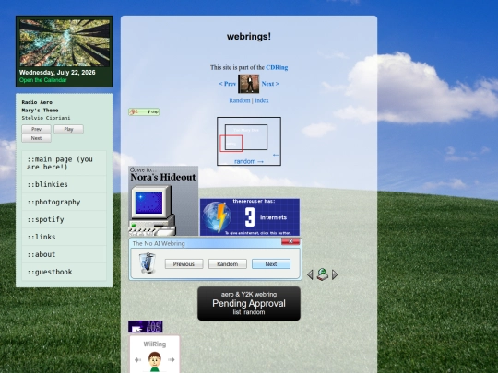The image size is (498, 373).
Task: Click the purple 88x31 button above WiiRing
Action: tap(146, 326)
